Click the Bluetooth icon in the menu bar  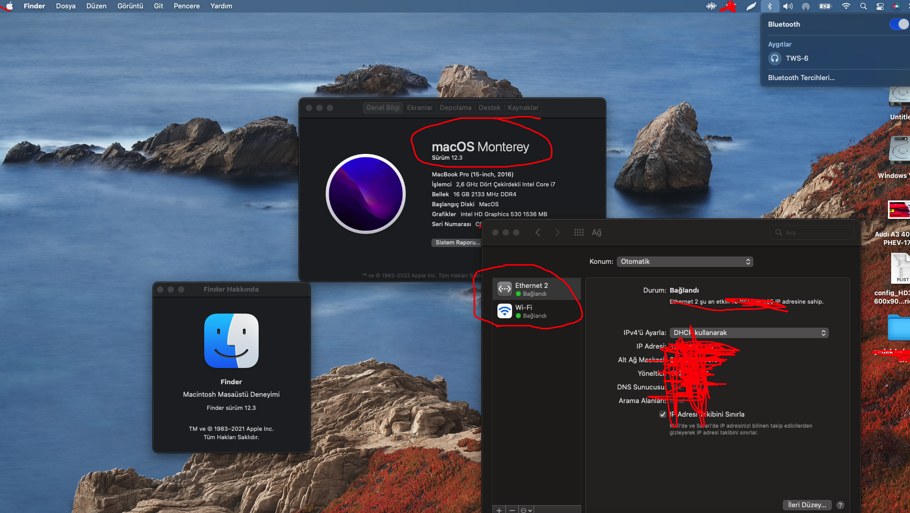click(x=770, y=6)
